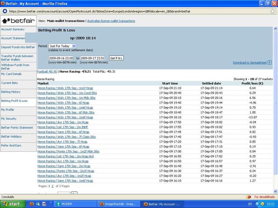The width and height of the screenshot is (278, 208).
Task: Open My Profile in sidebar
Action: click(x=7, y=110)
